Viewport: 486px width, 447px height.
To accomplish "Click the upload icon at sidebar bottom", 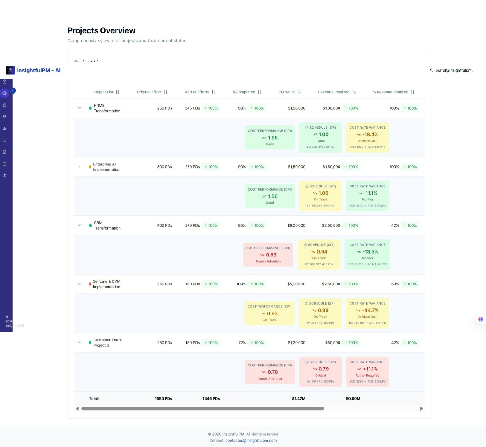I will (5, 175).
